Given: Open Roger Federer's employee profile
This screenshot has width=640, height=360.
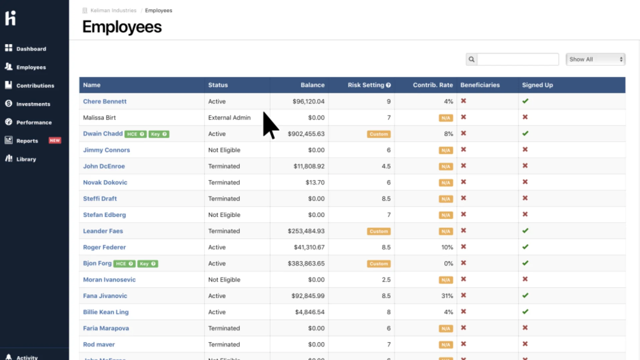Looking at the screenshot, I should 104,247.
